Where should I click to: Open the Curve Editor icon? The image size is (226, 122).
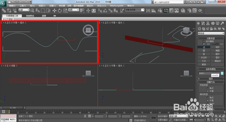pos(171,11)
